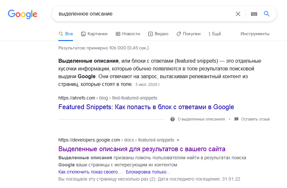Click the magnifying glass search icon
287x188 pixels.
click(x=267, y=14)
